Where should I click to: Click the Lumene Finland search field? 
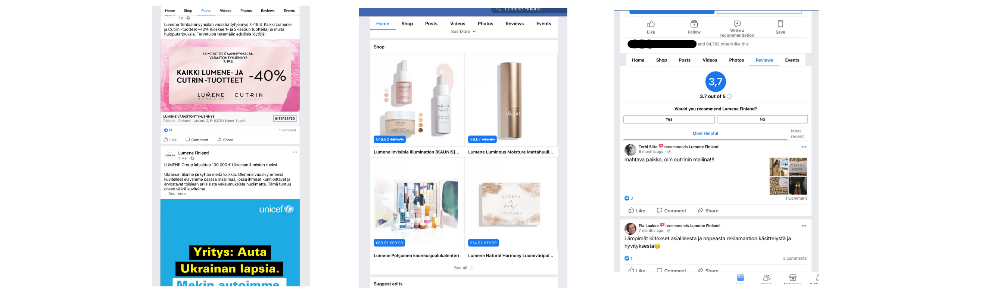[x=530, y=9]
